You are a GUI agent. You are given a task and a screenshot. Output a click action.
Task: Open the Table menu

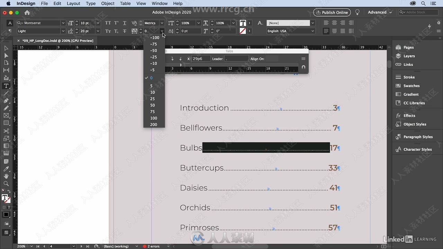(x=125, y=3)
